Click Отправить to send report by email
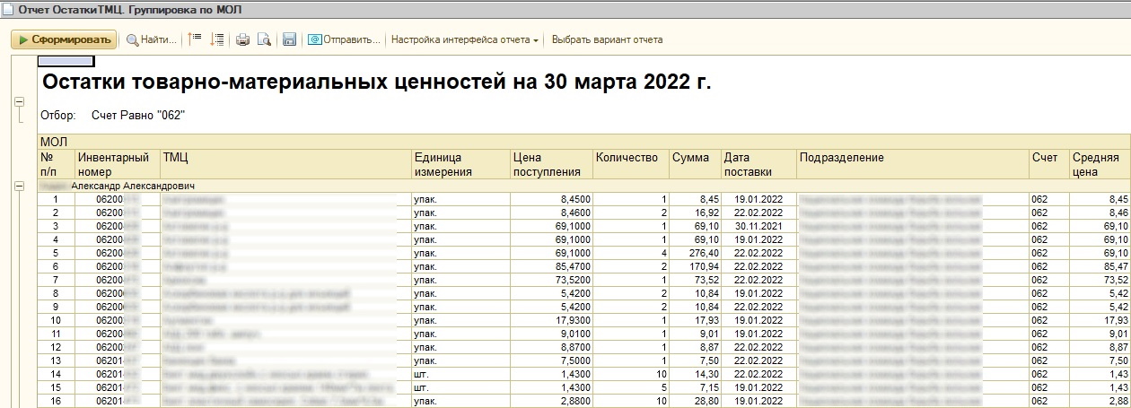1131x408 pixels. pyautogui.click(x=345, y=39)
